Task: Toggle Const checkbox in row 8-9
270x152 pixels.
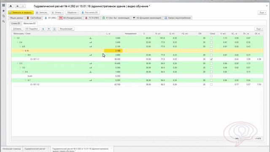Action: [211, 55]
